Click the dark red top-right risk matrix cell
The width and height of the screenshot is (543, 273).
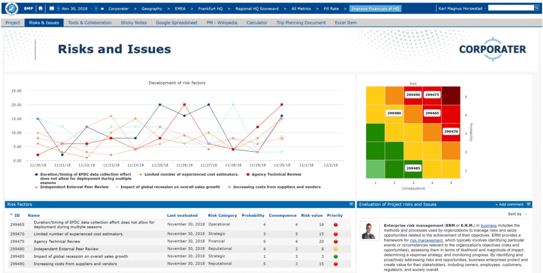[451, 95]
